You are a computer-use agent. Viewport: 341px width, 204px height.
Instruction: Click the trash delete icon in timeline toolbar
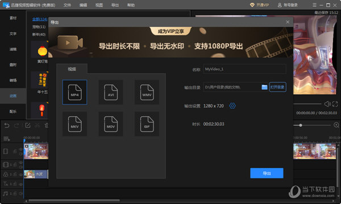[47, 125]
